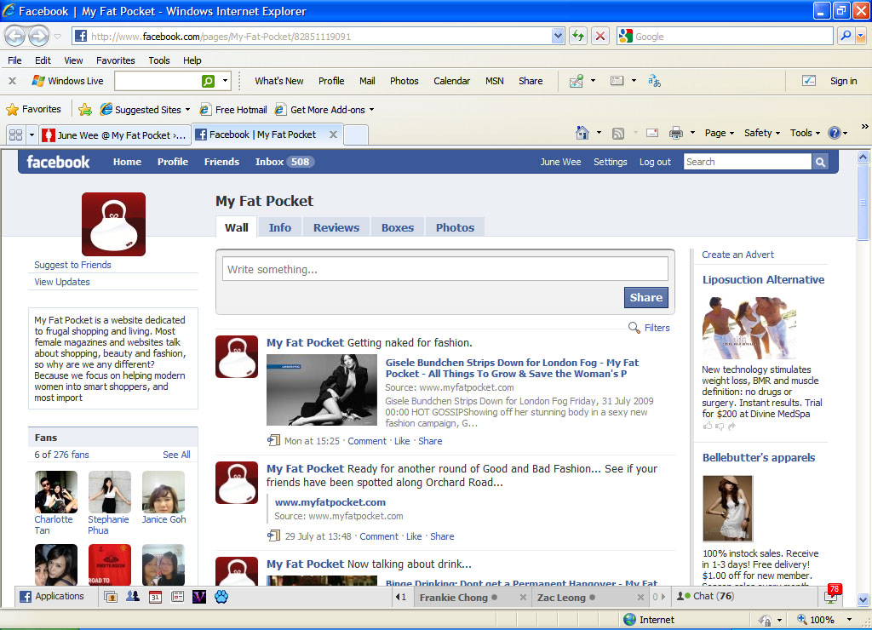
Task: Click Create an Advert link
Action: pyautogui.click(x=737, y=254)
